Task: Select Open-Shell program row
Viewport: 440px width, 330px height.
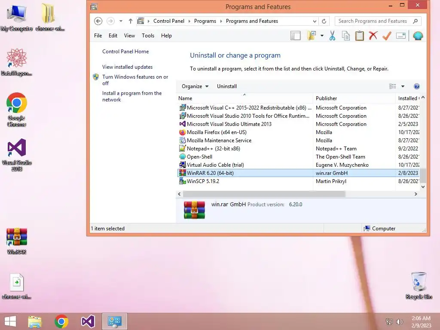Action: [299, 156]
